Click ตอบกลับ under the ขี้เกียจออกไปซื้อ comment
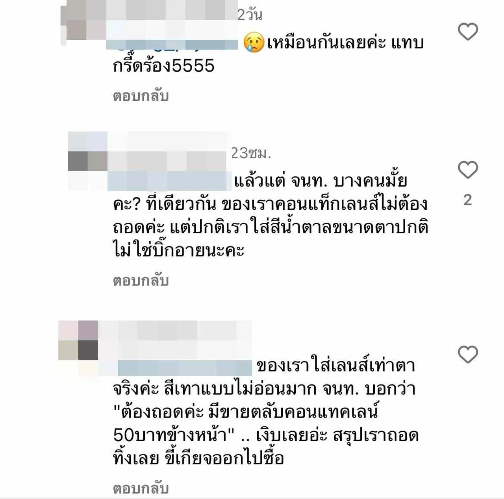This screenshot has width=504, height=499. (141, 488)
